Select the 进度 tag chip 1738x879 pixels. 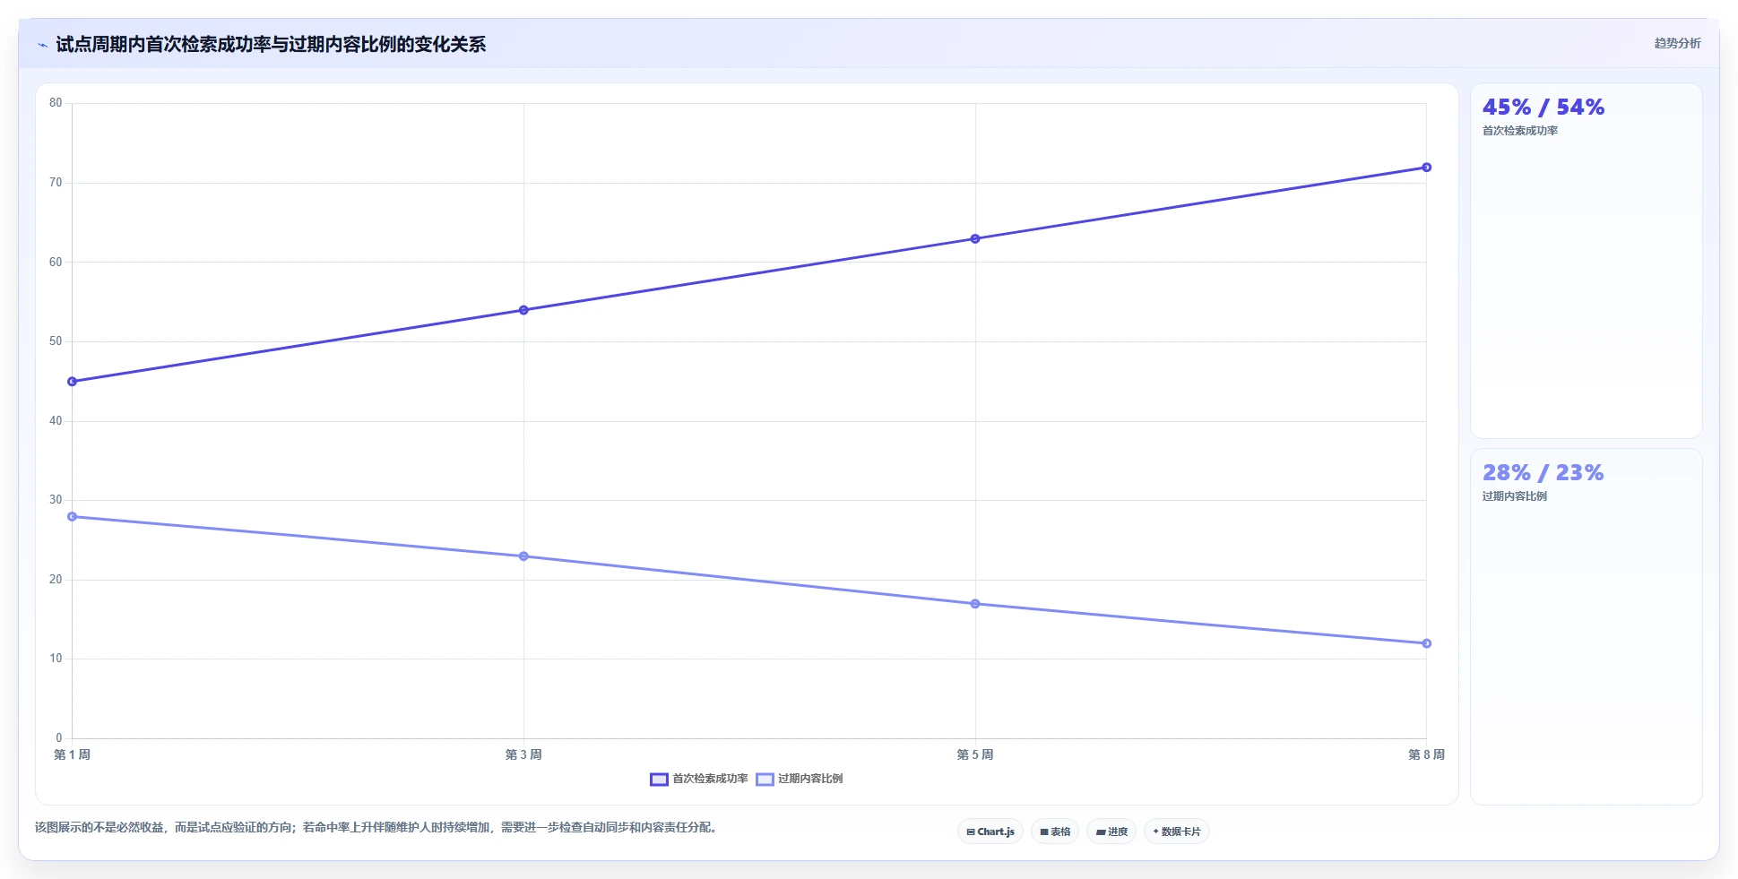pos(1111,832)
